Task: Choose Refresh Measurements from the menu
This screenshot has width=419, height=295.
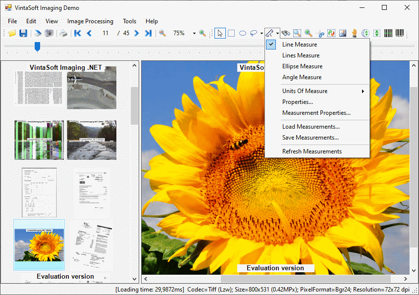Action: tap(312, 151)
